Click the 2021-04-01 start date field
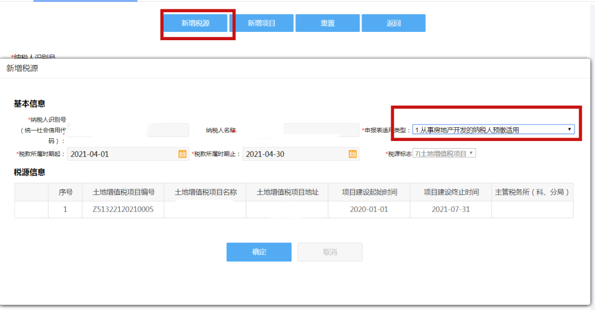595x310 pixels. click(127, 154)
